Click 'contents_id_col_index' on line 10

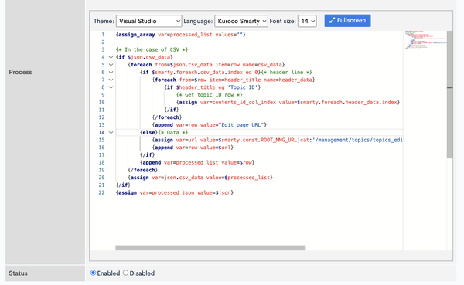coord(244,102)
